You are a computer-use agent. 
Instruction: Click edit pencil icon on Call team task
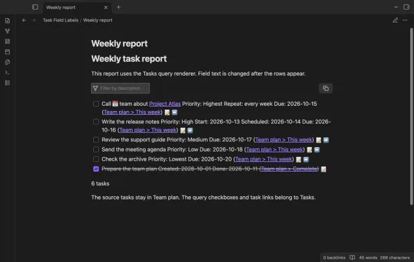click(x=167, y=112)
